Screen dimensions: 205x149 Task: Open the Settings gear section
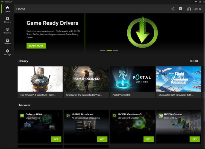(7, 52)
